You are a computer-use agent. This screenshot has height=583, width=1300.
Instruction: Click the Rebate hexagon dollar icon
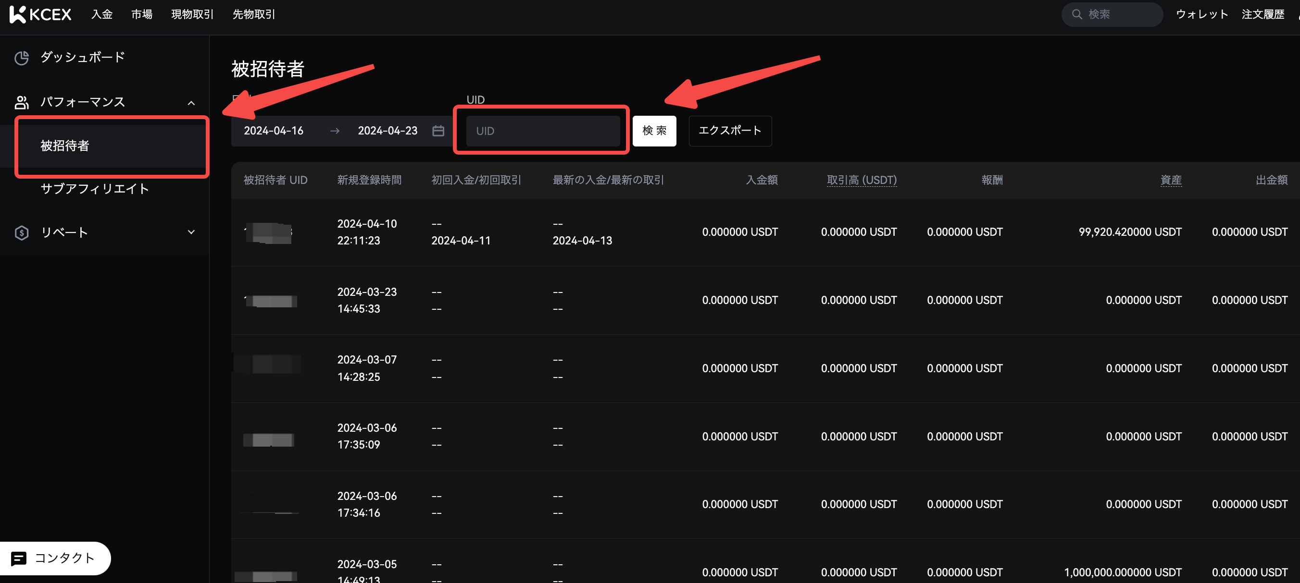pyautogui.click(x=22, y=233)
